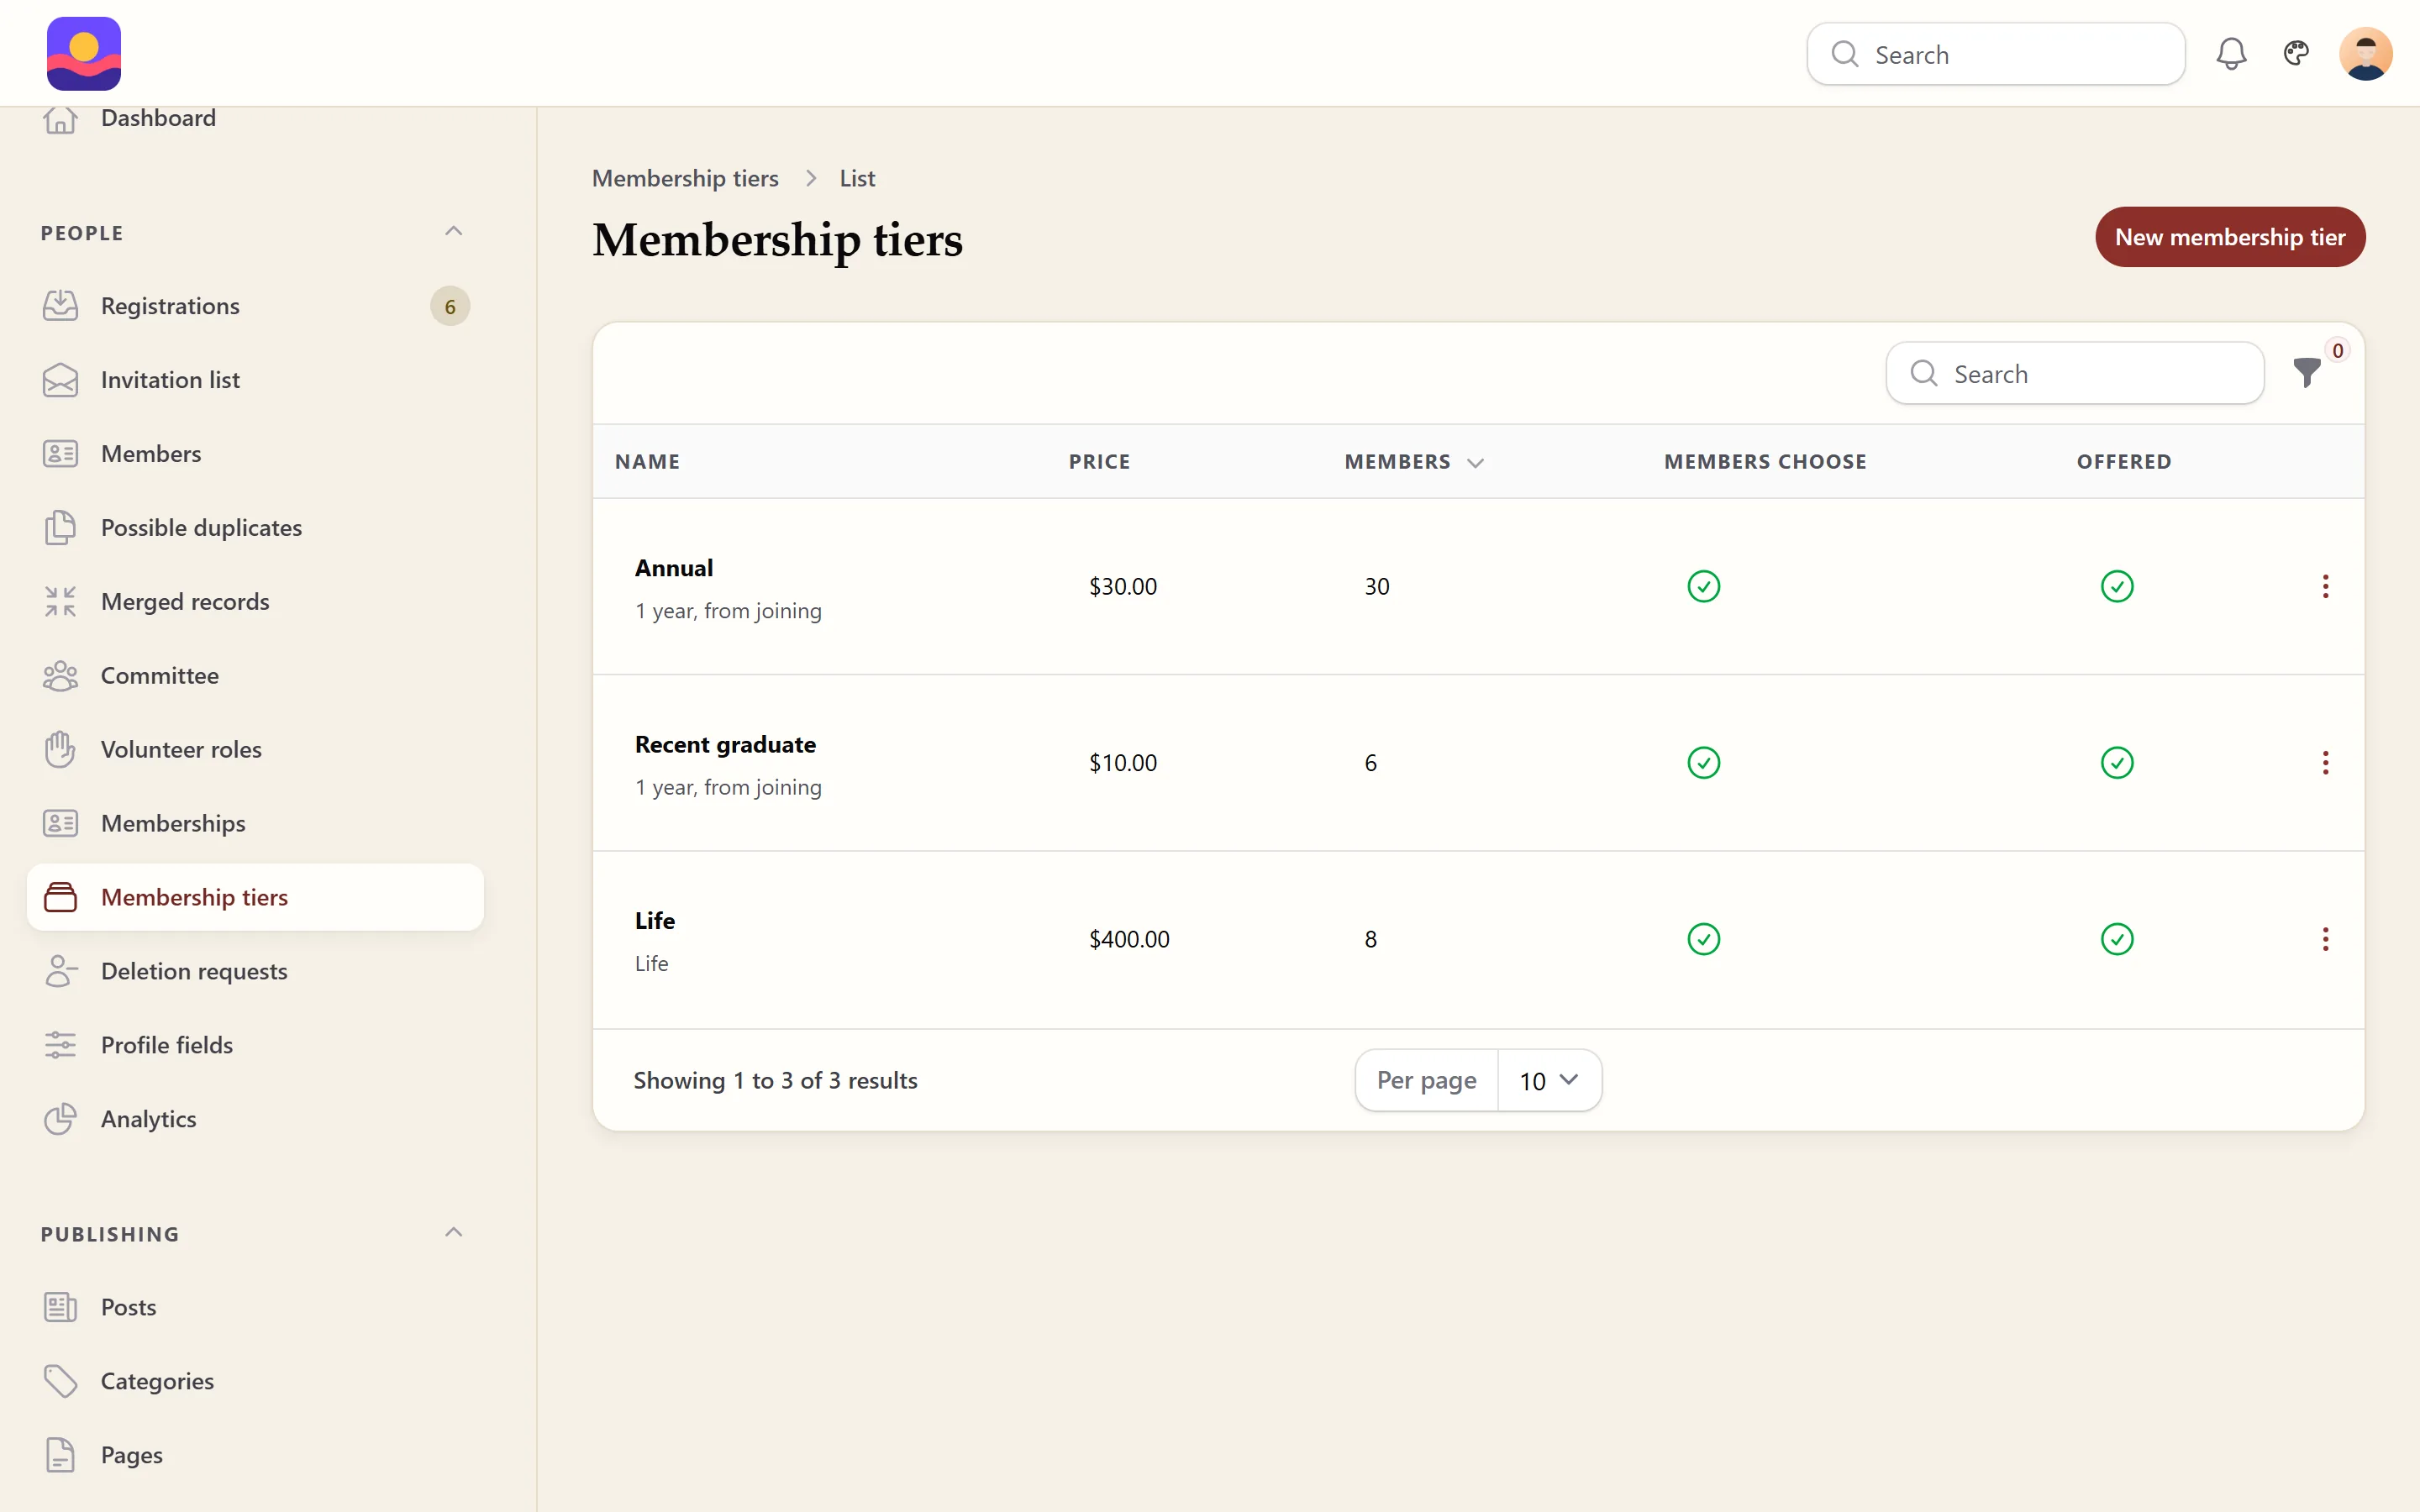This screenshot has height=1512, width=2420.
Task: Click the Deletion requests user icon
Action: tap(60, 972)
